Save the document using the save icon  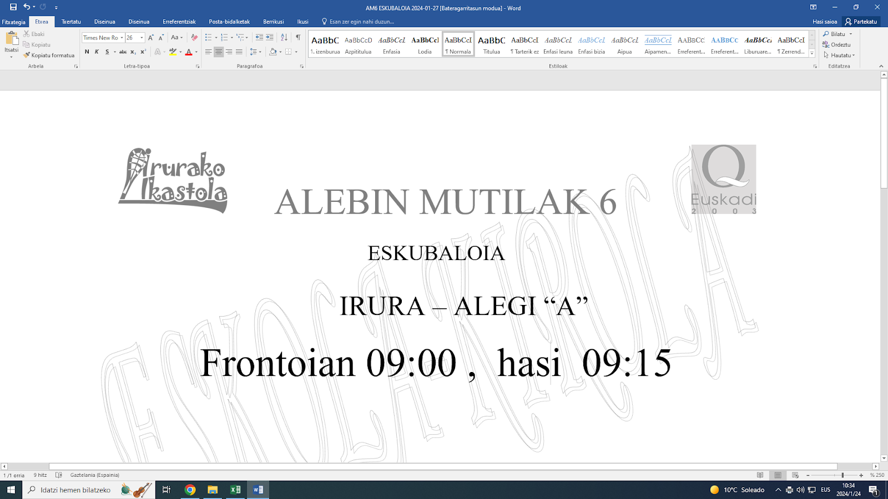pyautogui.click(x=13, y=7)
